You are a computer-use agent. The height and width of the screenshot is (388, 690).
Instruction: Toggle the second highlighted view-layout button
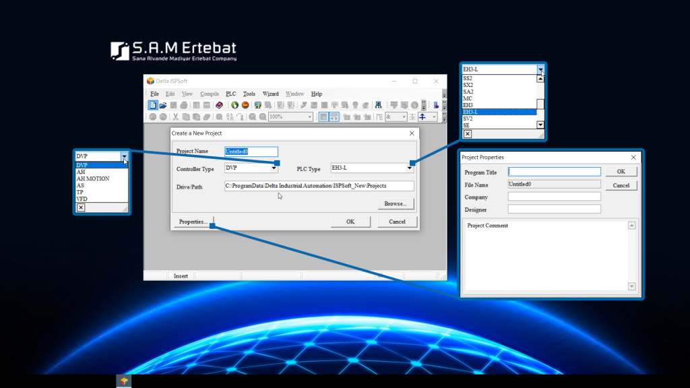click(x=334, y=117)
